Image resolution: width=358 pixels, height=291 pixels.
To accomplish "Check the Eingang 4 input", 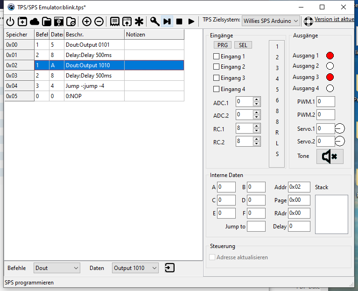I will point(216,89).
